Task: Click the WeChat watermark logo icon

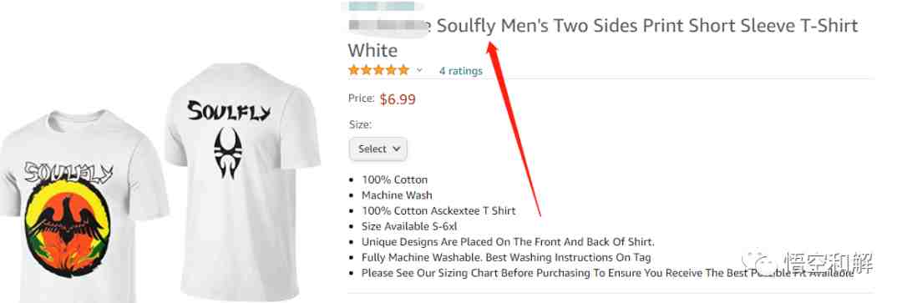Action: click(757, 264)
